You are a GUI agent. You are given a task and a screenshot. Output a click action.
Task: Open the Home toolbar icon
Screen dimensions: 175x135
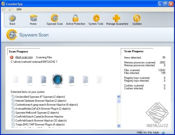pyautogui.click(x=34, y=18)
